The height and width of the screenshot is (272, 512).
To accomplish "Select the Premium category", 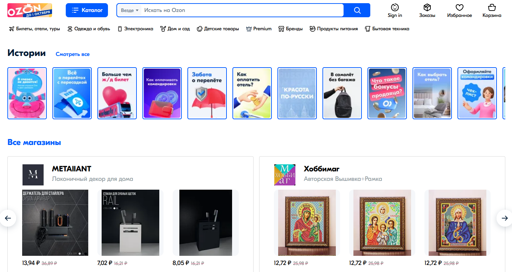I will click(x=259, y=29).
